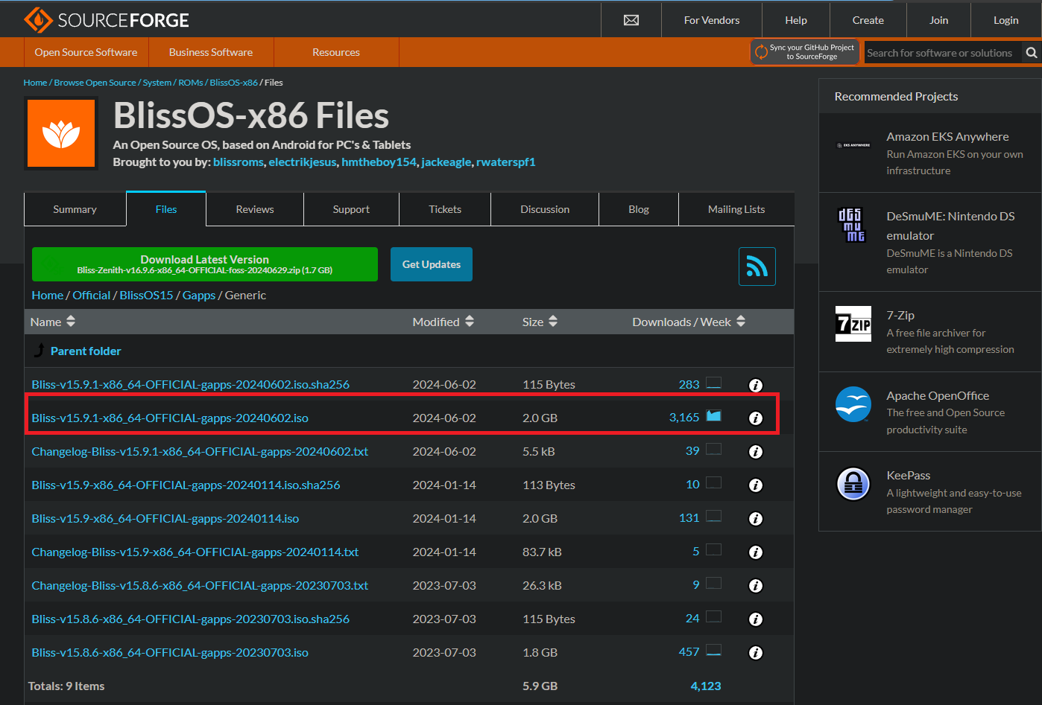Viewport: 1042px width, 705px height.
Task: Click the KeePass padlock icon
Action: coord(853,484)
